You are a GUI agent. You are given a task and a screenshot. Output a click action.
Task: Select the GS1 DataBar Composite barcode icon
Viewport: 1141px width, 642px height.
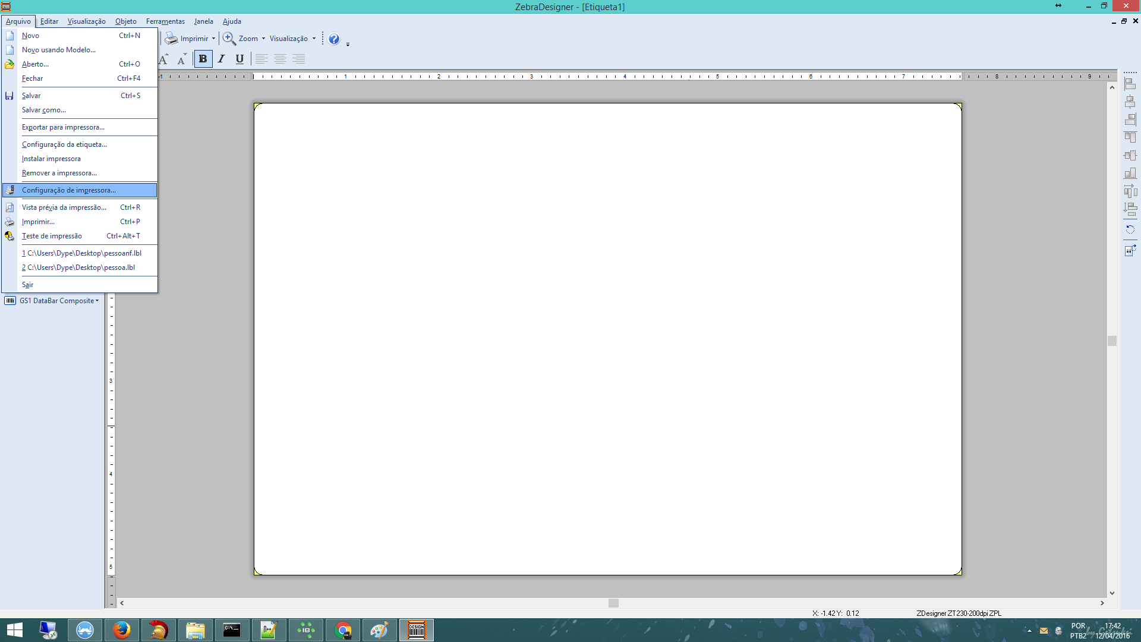coord(10,301)
